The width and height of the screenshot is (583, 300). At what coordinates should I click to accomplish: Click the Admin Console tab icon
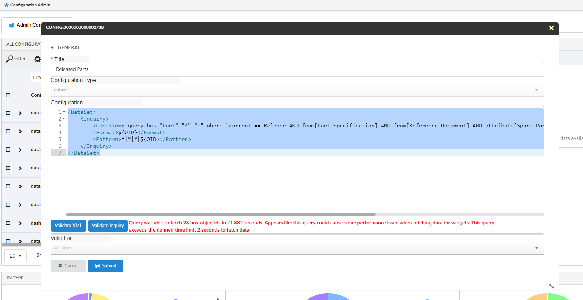click(12, 25)
